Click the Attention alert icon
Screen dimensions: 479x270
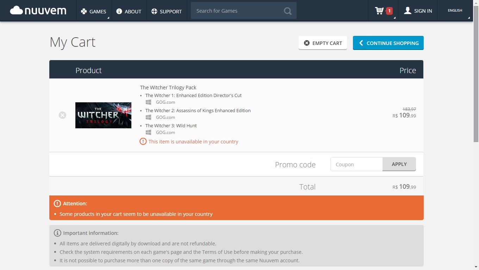[57, 204]
